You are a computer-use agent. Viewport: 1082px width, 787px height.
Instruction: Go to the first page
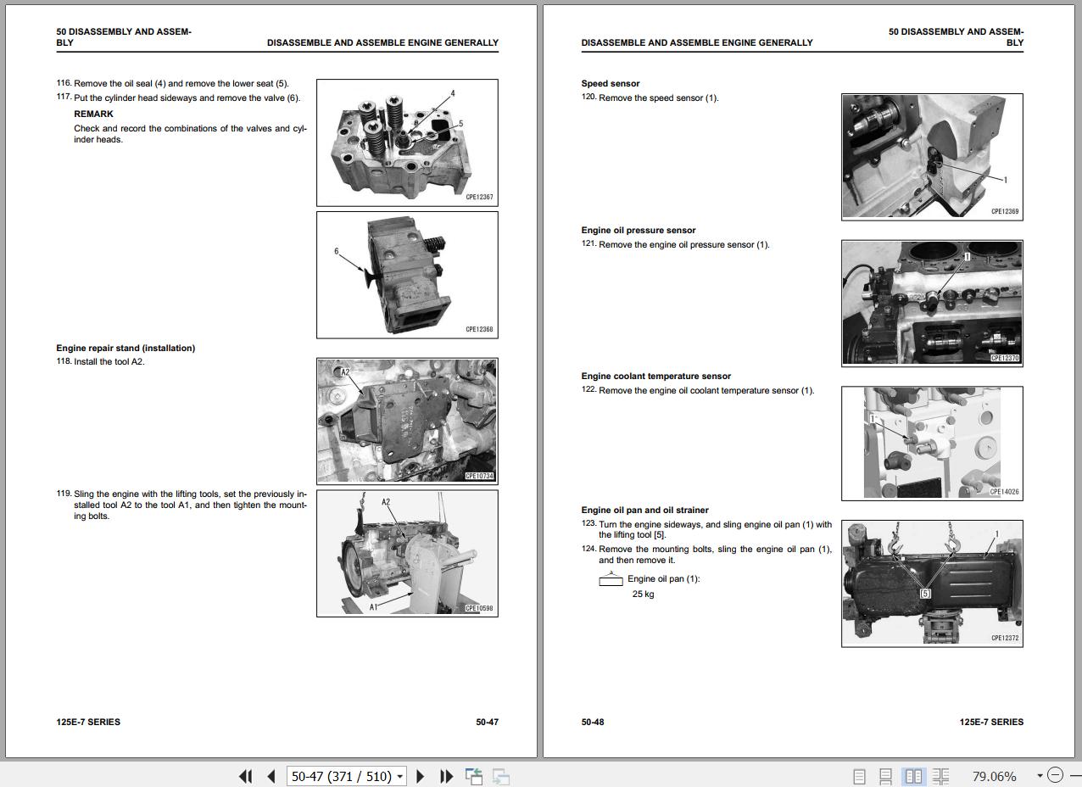pyautogui.click(x=246, y=776)
